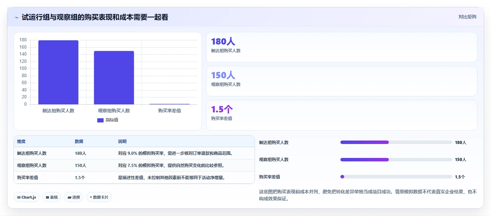The width and height of the screenshot is (491, 216).
Task: Click the icon inside Chart.js chip
Action: [x=19, y=198]
